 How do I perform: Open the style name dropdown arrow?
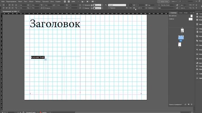click(127, 5)
